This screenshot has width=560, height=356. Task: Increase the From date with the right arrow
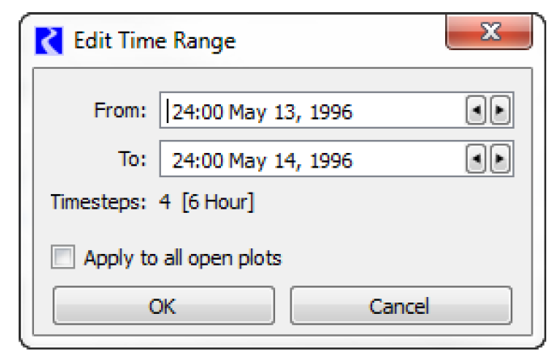[x=499, y=112]
